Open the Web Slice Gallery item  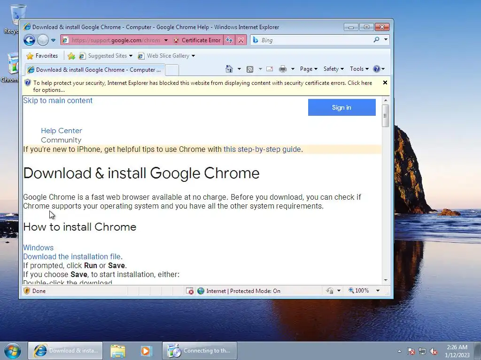166,56
